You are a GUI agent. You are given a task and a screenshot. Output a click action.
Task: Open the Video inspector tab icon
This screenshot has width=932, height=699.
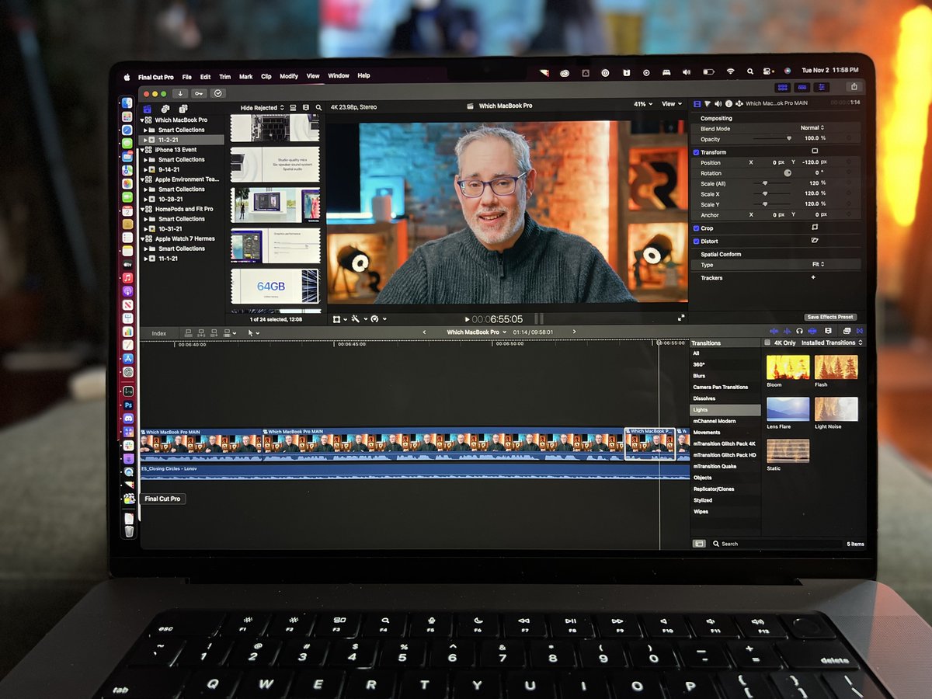[x=697, y=103]
